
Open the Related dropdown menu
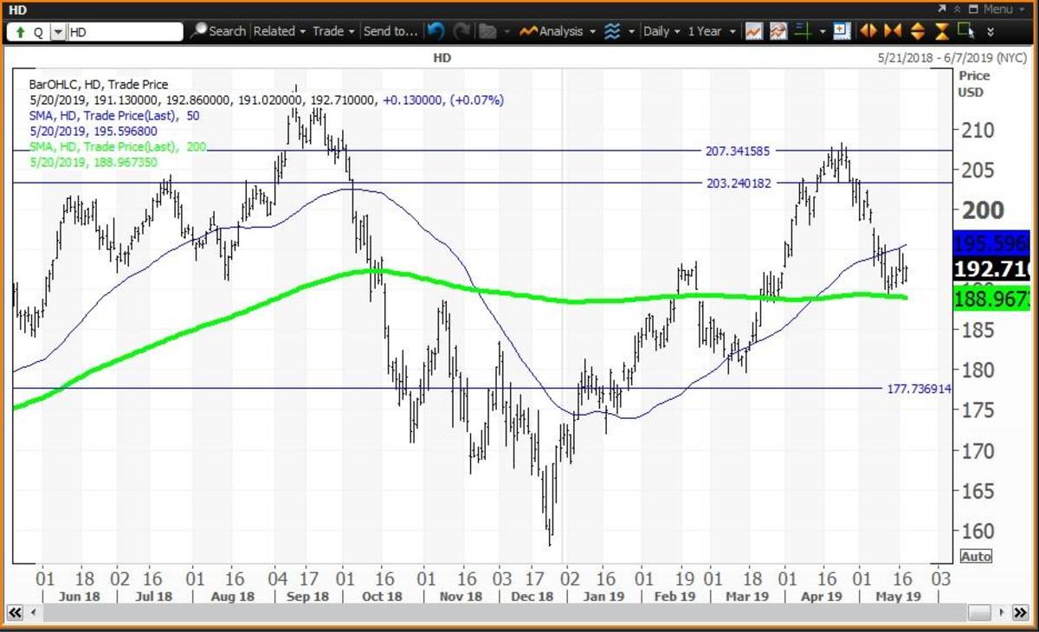coord(280,31)
